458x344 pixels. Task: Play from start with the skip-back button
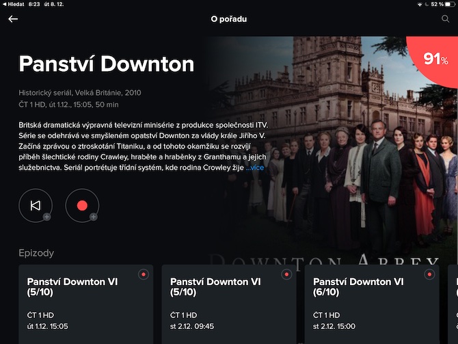pos(36,205)
